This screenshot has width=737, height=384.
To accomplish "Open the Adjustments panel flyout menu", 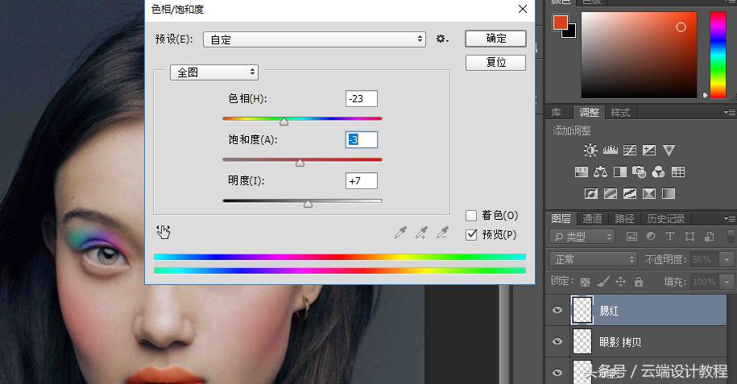I will (730, 113).
